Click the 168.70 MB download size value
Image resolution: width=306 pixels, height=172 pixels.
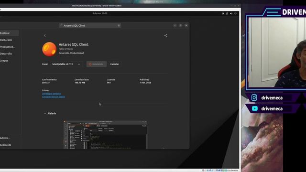pyautogui.click(x=80, y=83)
